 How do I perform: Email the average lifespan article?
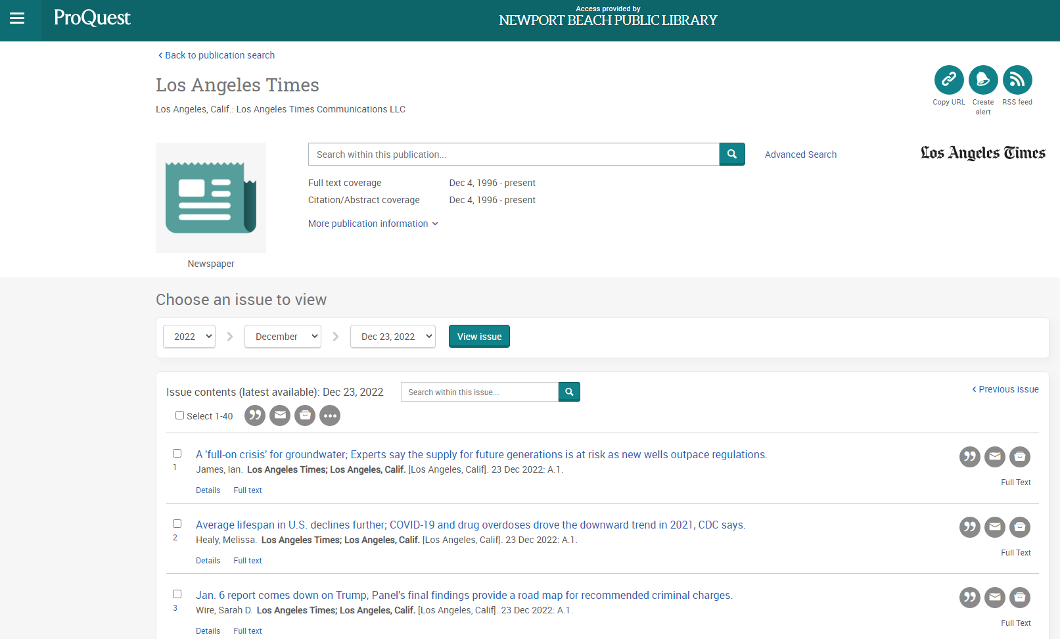click(995, 527)
